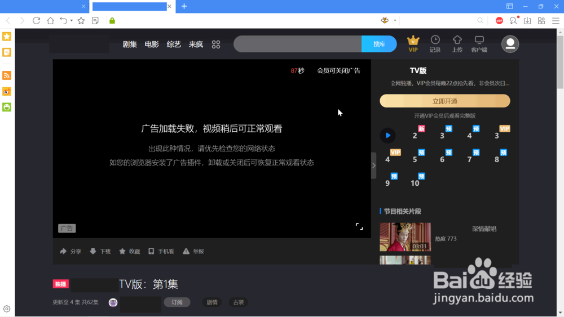
Task: Open favorites star in left sidebar
Action: 7,36
